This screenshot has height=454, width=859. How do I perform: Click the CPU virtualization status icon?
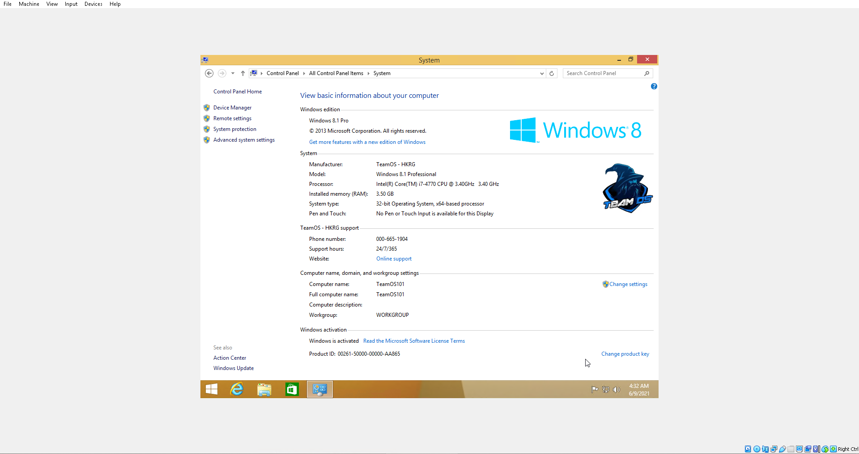click(816, 449)
